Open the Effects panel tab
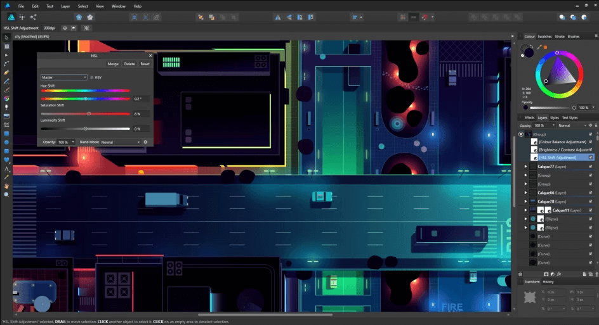599x325 pixels. (x=529, y=118)
